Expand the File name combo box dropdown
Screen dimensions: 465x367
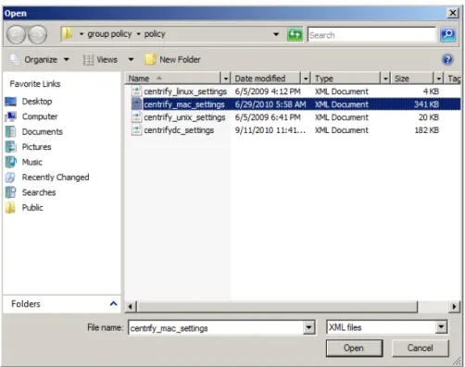pos(308,327)
